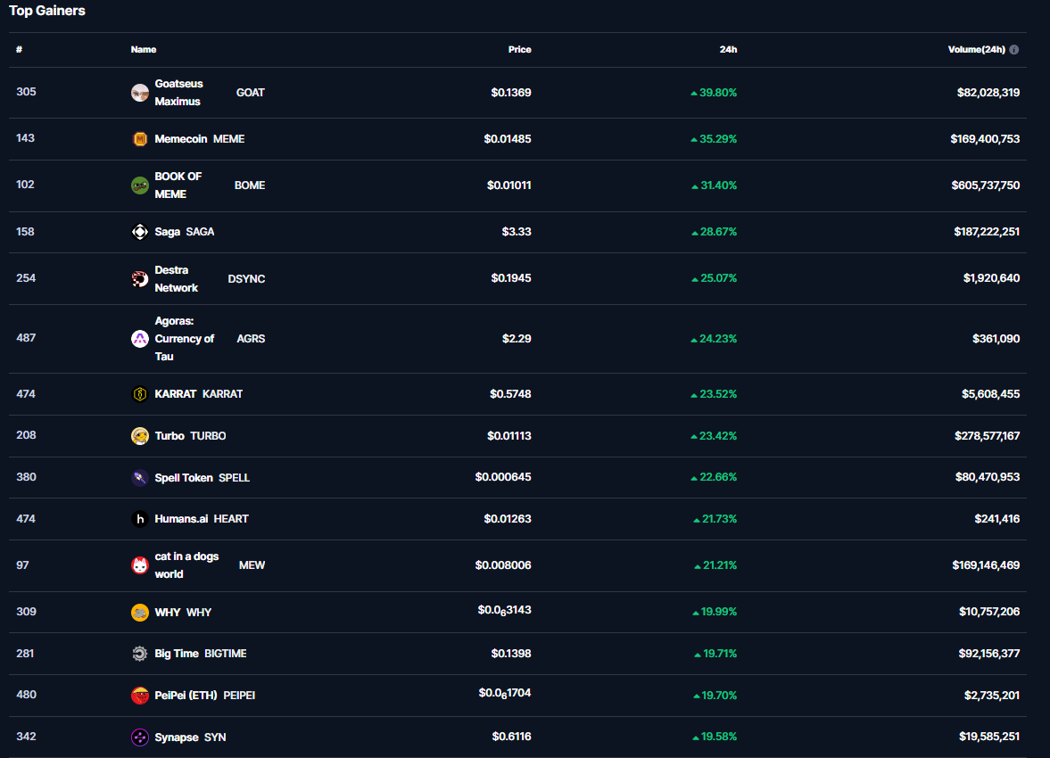
Task: Click the Humans.ai coin logo
Action: click(x=140, y=519)
